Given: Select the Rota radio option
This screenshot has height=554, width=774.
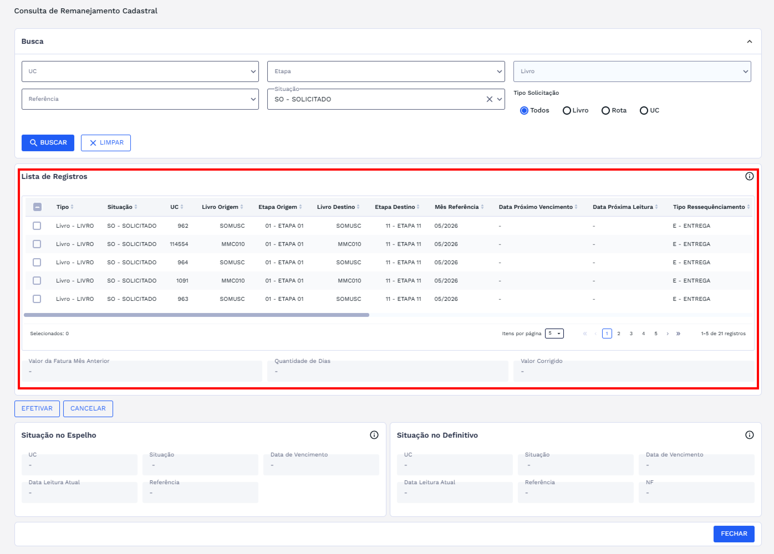Looking at the screenshot, I should [605, 111].
